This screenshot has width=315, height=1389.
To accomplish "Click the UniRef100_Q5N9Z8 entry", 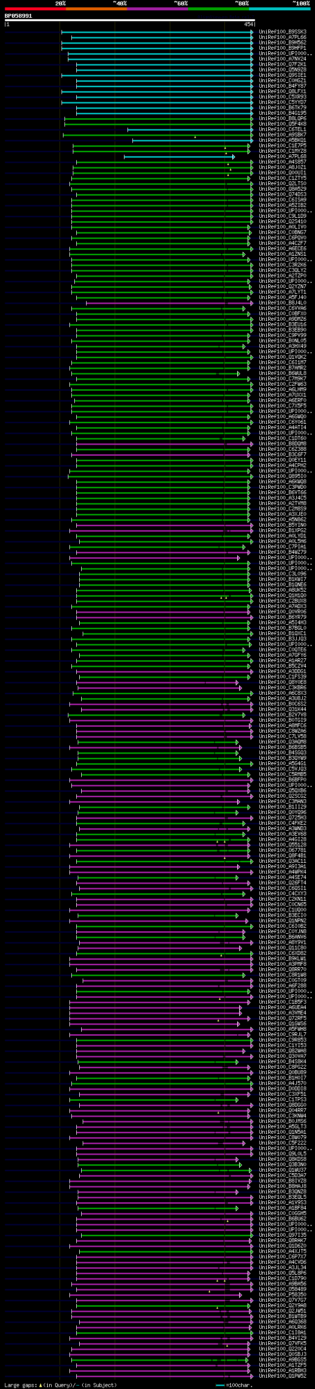I will [x=283, y=69].
